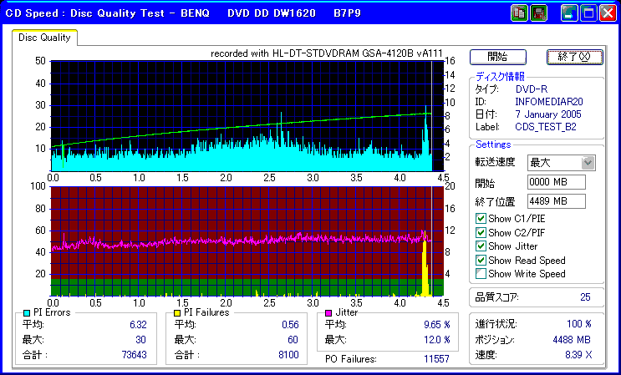Image resolution: width=621 pixels, height=375 pixels.
Task: Click the date 7 January 2005
Action: 548,114
